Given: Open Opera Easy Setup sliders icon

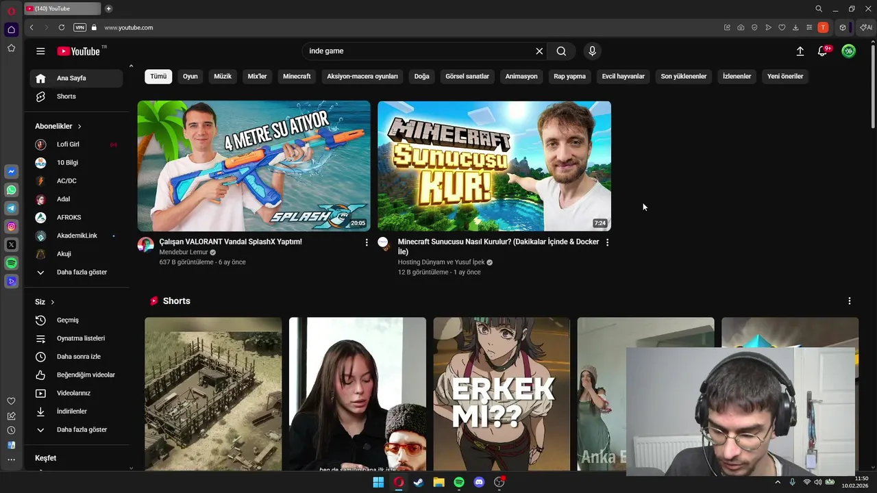Looking at the screenshot, I should pyautogui.click(x=809, y=27).
